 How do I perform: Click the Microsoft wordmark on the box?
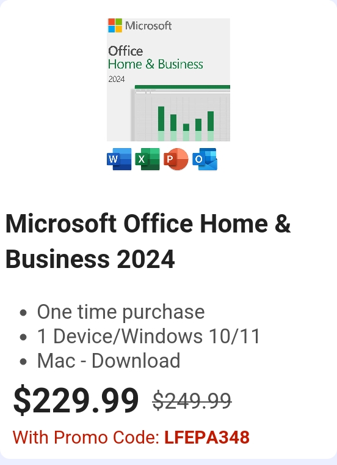tap(148, 26)
